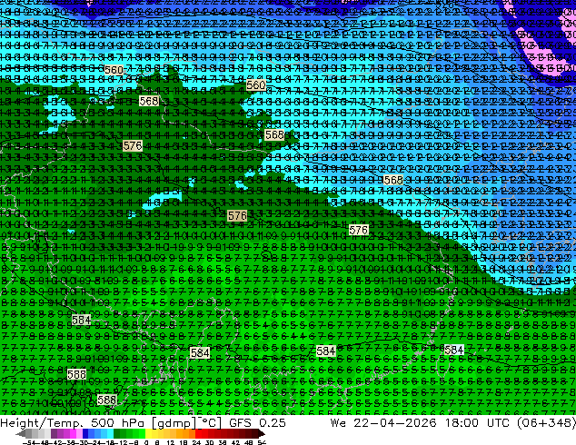Click the lower 588 contour label
This screenshot has width=576, height=445.
(107, 400)
